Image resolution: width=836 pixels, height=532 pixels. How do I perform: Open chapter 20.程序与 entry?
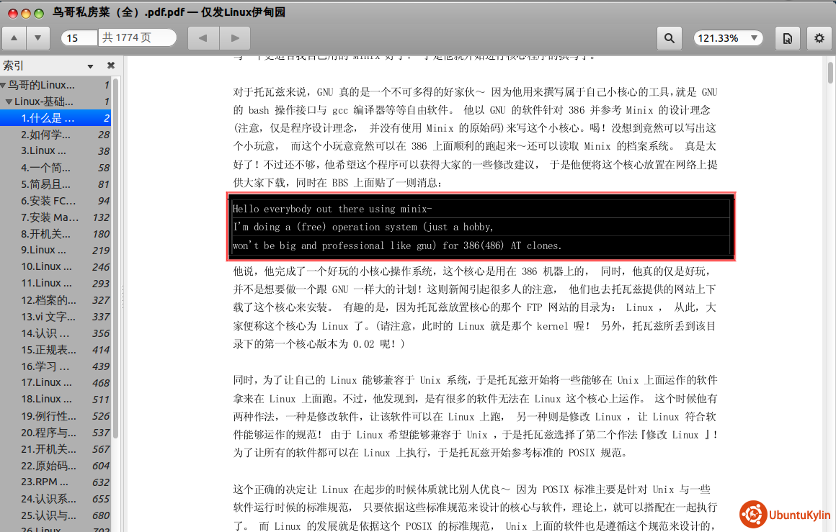tap(48, 433)
